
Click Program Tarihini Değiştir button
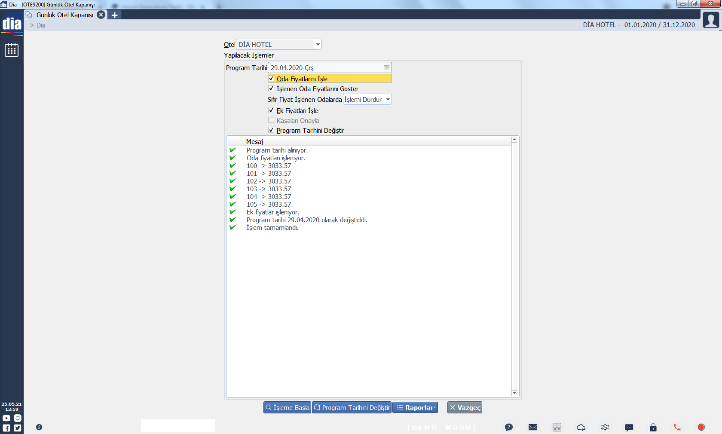point(352,407)
